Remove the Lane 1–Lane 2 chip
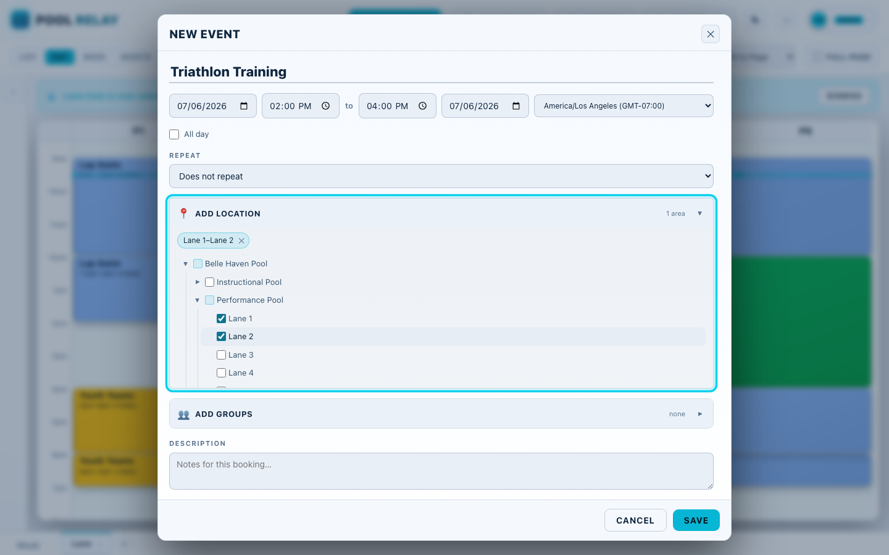 click(241, 240)
